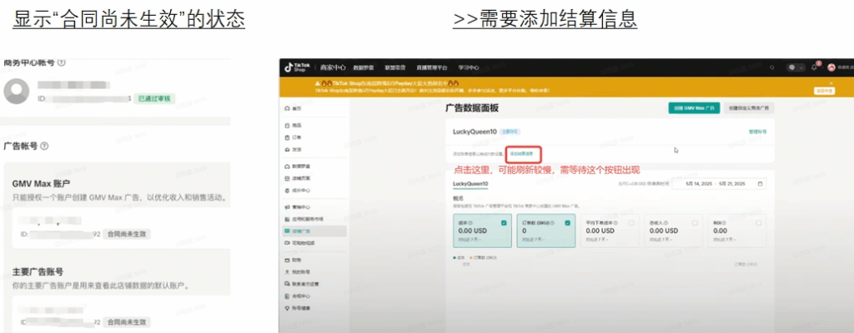
Task: Click the 主要广告账号 heading
Action: (38, 271)
